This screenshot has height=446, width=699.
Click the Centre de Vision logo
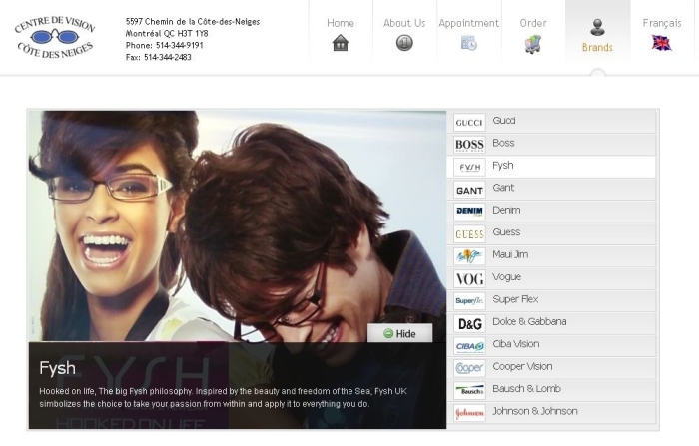55,37
